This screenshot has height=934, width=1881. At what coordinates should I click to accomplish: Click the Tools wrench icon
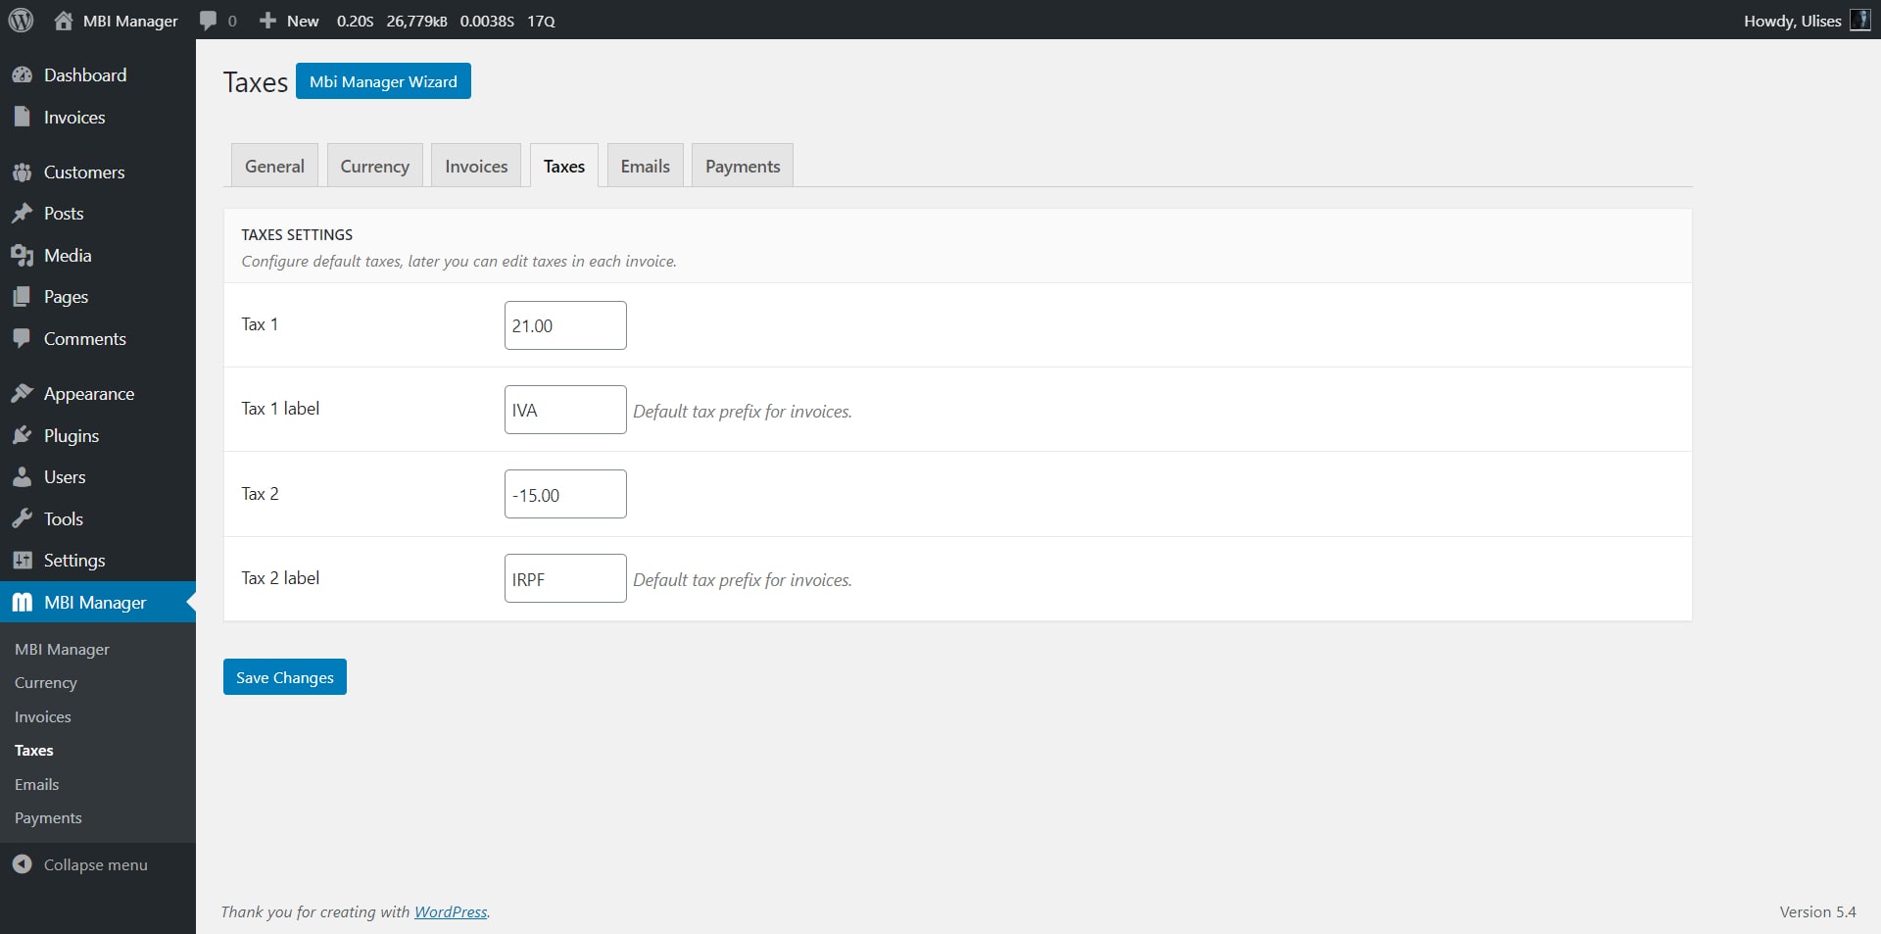click(22, 519)
